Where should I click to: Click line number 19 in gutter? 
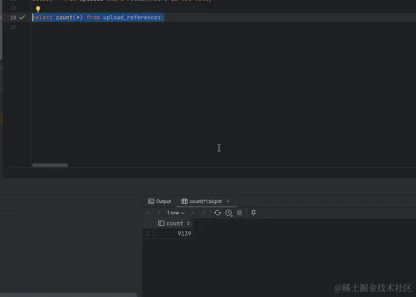pos(13,27)
